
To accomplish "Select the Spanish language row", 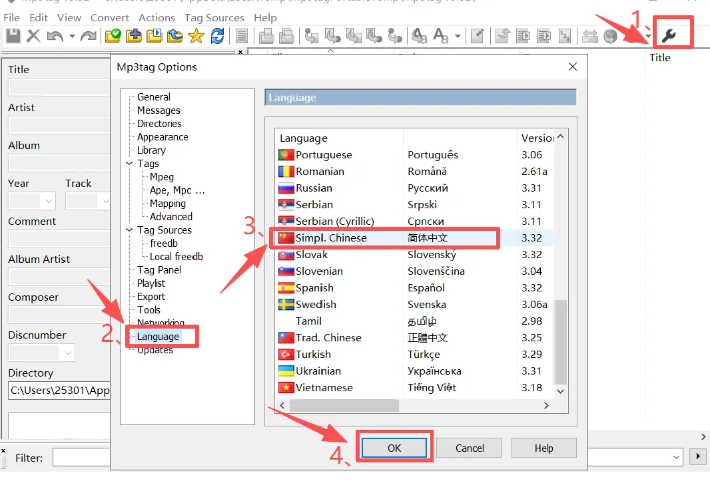I will [414, 288].
